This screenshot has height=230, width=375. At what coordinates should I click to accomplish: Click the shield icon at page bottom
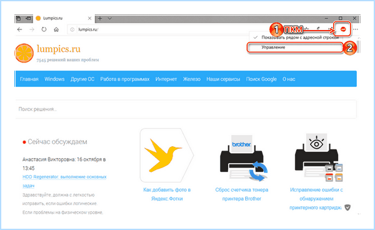point(347,207)
